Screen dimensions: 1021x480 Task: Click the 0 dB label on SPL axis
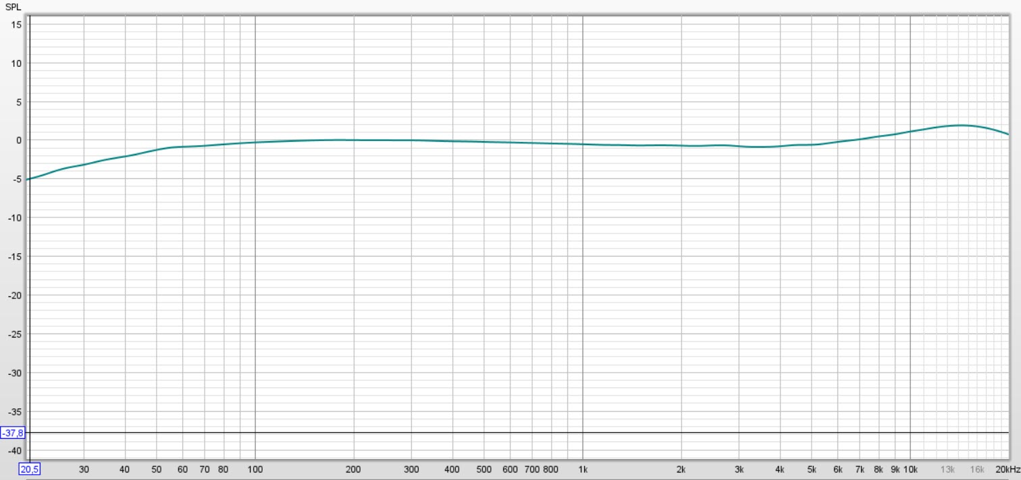click(x=20, y=140)
